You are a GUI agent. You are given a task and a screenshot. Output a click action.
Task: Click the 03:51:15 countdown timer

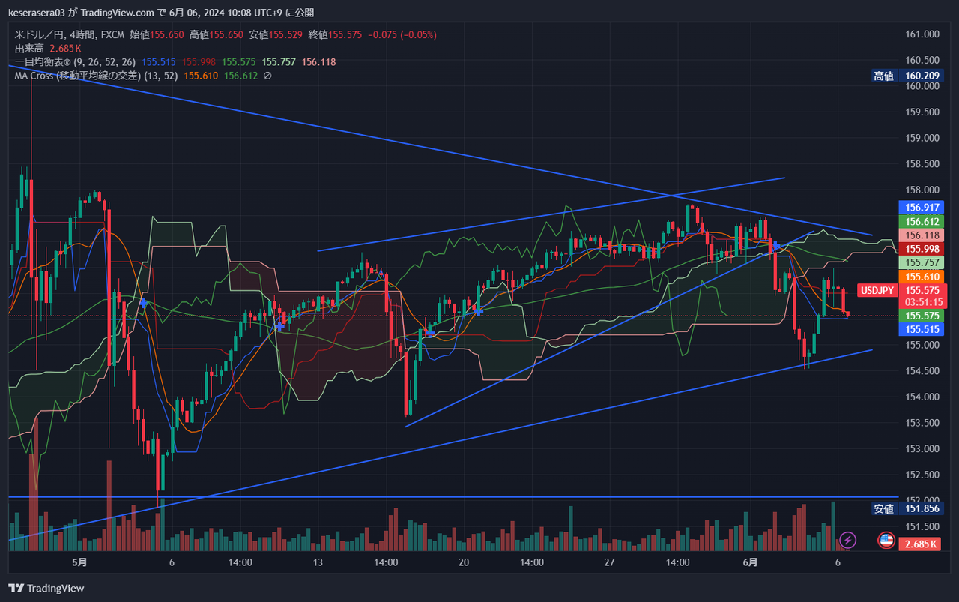[923, 301]
